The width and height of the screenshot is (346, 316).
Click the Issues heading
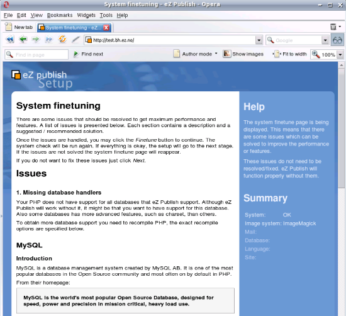tap(31, 174)
